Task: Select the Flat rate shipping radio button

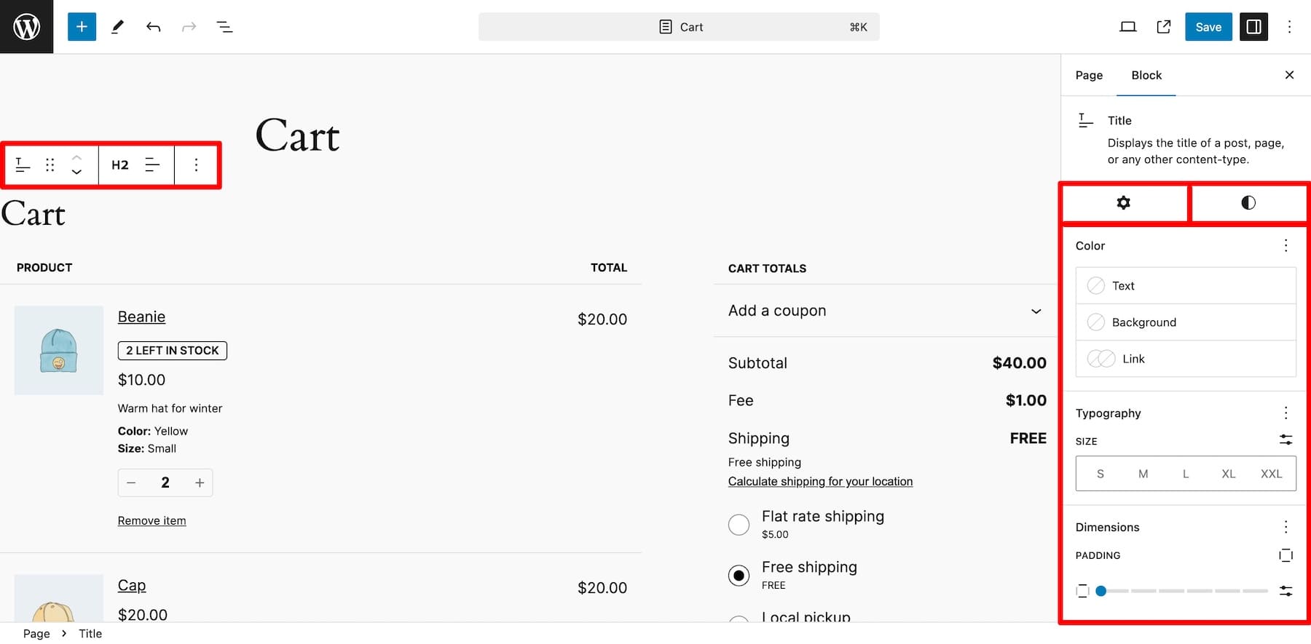Action: tap(739, 525)
